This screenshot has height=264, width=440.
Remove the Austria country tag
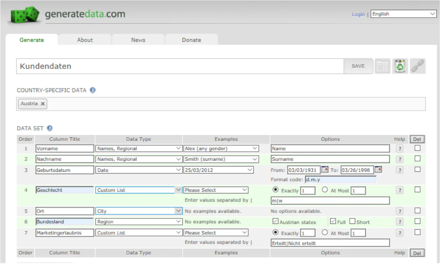43,104
